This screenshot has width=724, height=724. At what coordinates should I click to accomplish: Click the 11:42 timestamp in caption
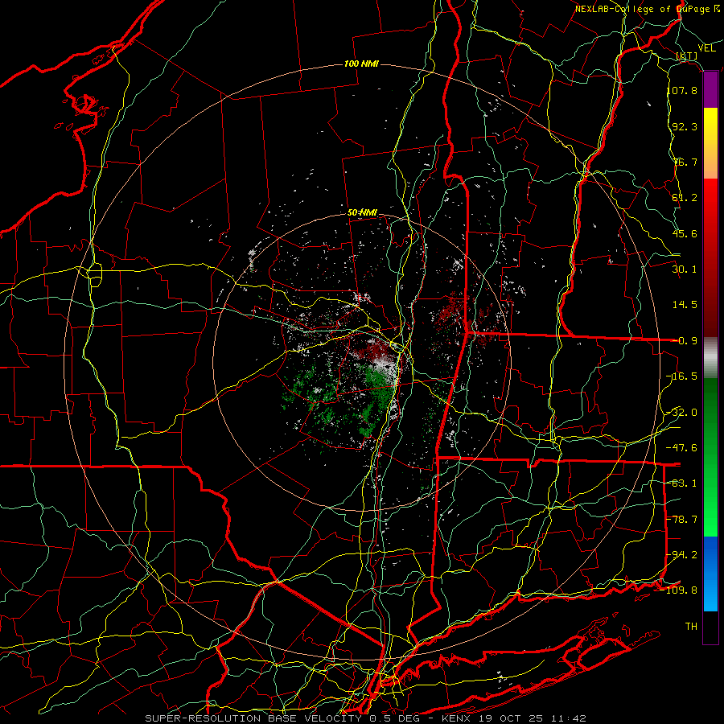[x=569, y=718]
